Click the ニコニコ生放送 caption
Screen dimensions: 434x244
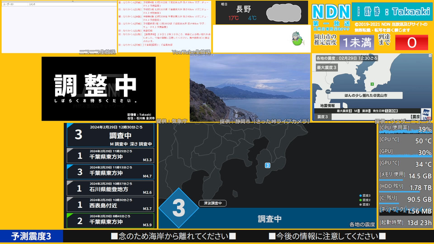tap(97, 52)
